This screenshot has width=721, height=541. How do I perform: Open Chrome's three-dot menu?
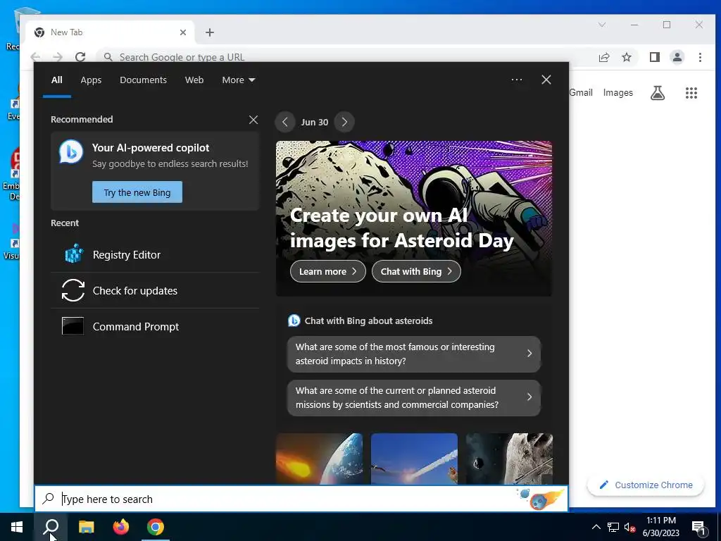[x=700, y=57]
